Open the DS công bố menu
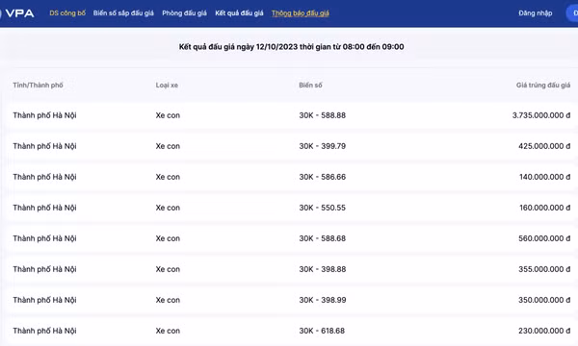 point(67,13)
